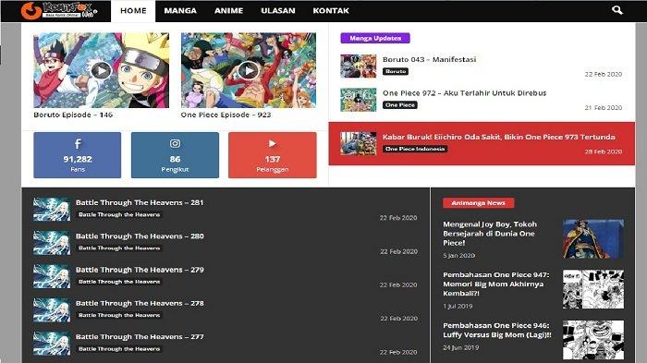Image resolution: width=647 pixels, height=363 pixels.
Task: Click the 21 Feb 2020 date
Action: pyautogui.click(x=604, y=108)
